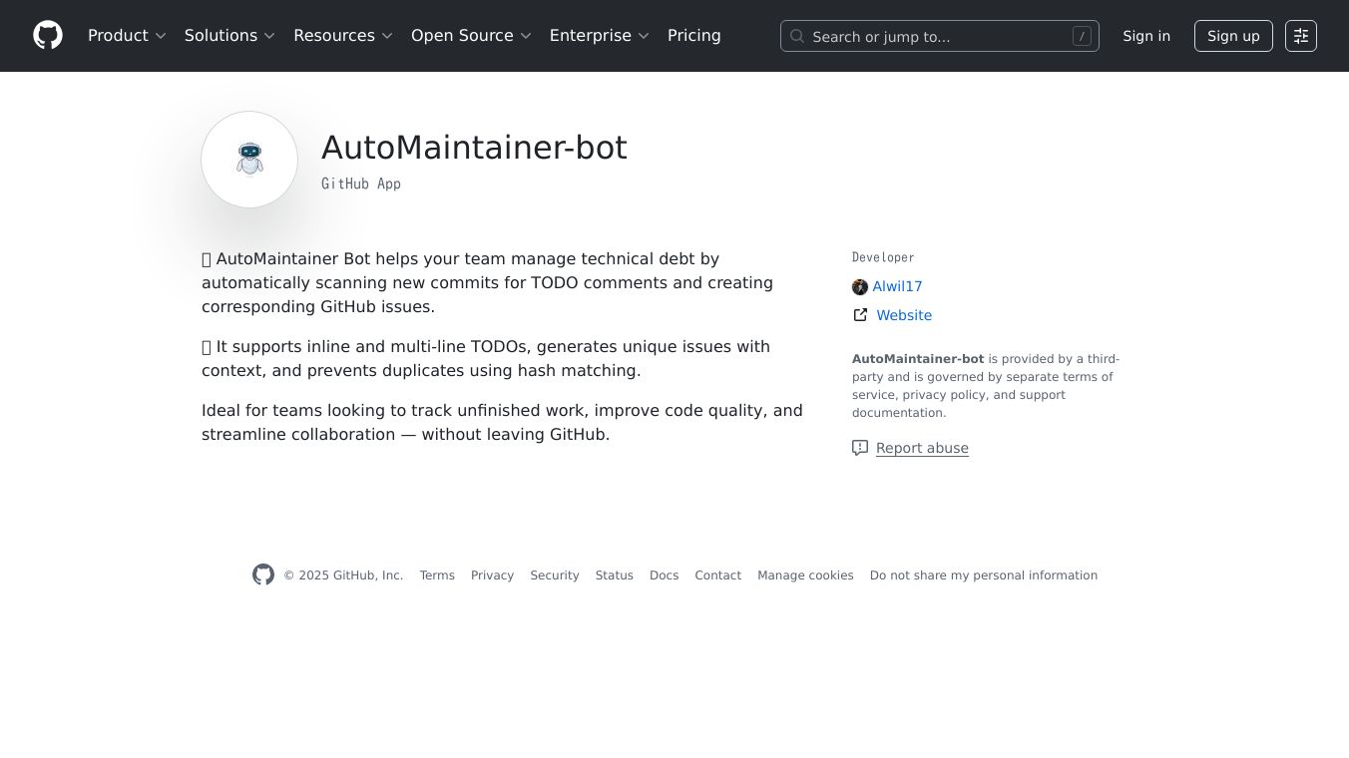Open the appearance settings icon button

(x=1300, y=36)
